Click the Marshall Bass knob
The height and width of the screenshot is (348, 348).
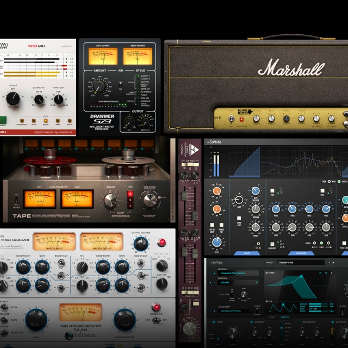pyautogui.click(x=271, y=119)
